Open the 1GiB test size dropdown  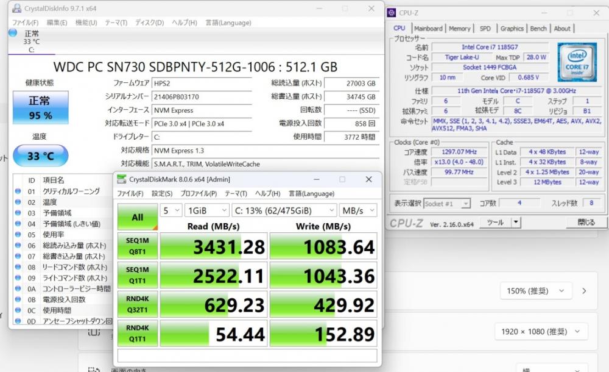click(206, 210)
